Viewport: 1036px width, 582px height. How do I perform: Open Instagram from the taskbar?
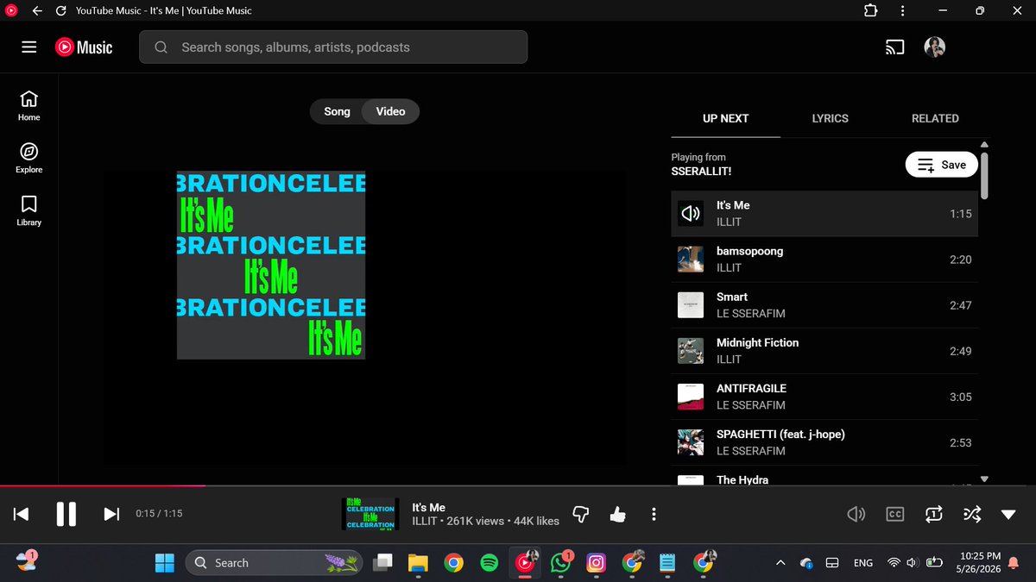tap(596, 563)
